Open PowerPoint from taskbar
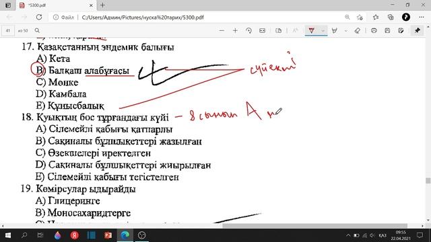This screenshot has height=242, width=431. pyautogui.click(x=108, y=235)
